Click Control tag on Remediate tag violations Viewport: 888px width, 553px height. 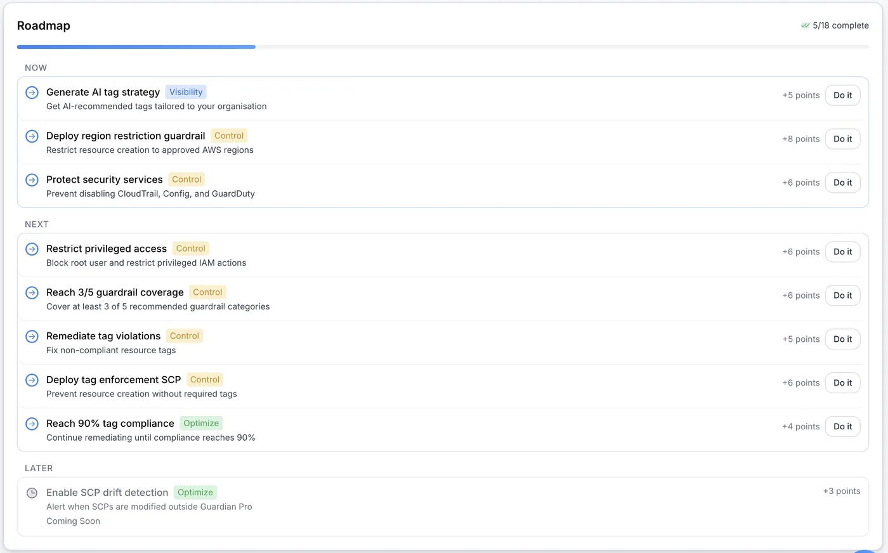(185, 336)
